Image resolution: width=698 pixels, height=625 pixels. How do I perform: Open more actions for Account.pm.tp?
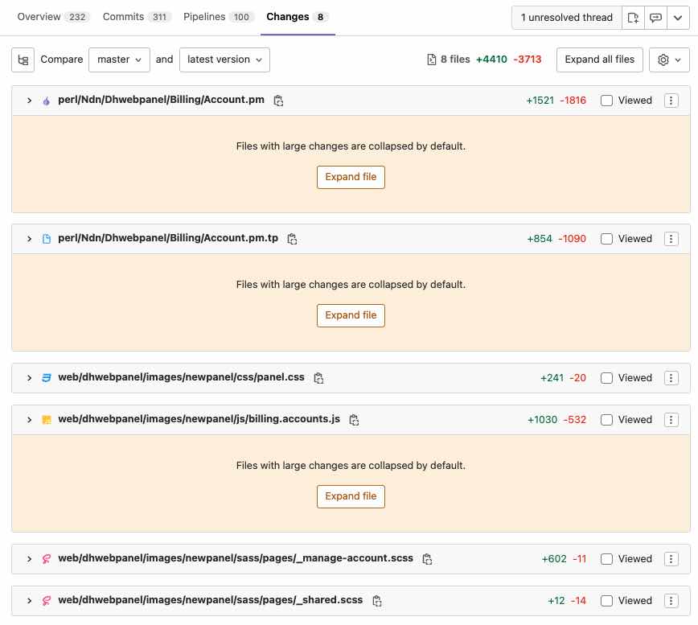pos(671,239)
